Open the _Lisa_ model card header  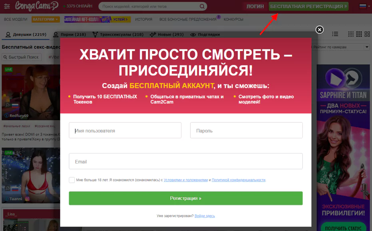(x=32, y=214)
